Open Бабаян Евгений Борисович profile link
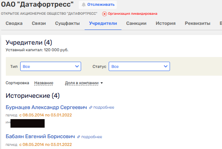 40,137
